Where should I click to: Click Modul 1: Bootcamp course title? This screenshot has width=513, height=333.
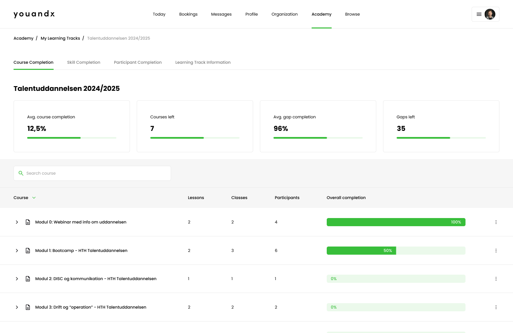click(81, 251)
